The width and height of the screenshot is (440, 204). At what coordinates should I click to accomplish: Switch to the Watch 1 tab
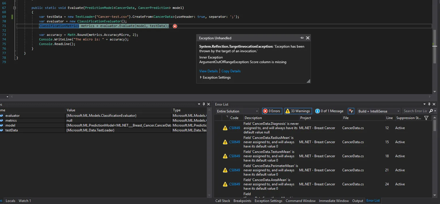pos(25,201)
